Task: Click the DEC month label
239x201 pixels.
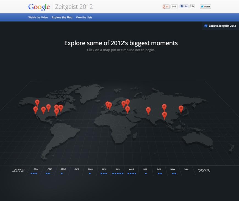Action: [x=187, y=169]
